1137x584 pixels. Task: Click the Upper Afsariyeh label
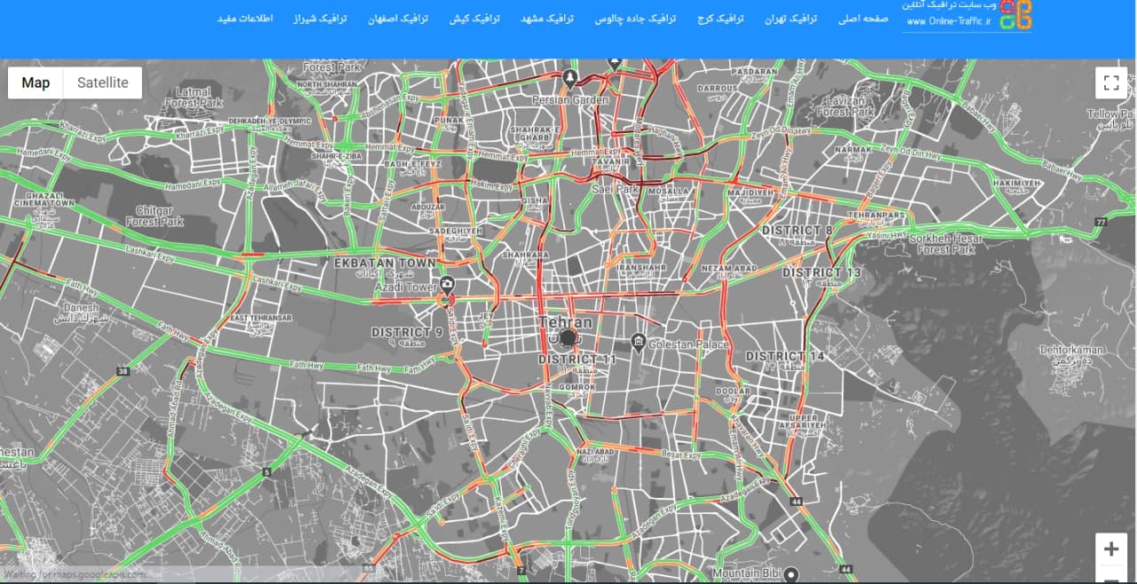click(803, 422)
